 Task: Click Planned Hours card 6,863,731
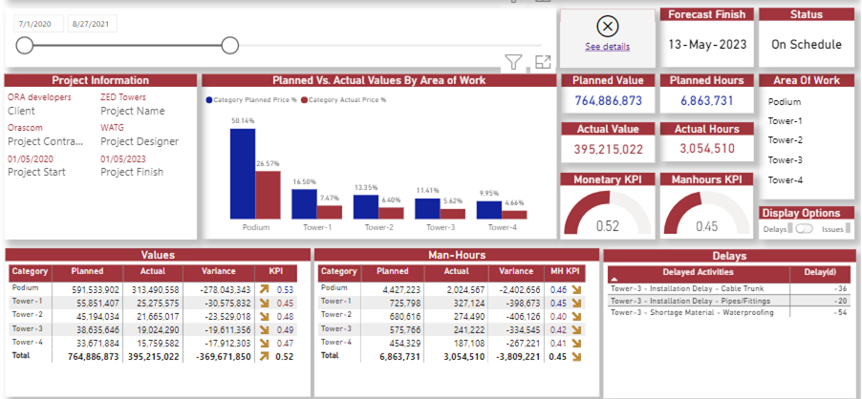706,101
